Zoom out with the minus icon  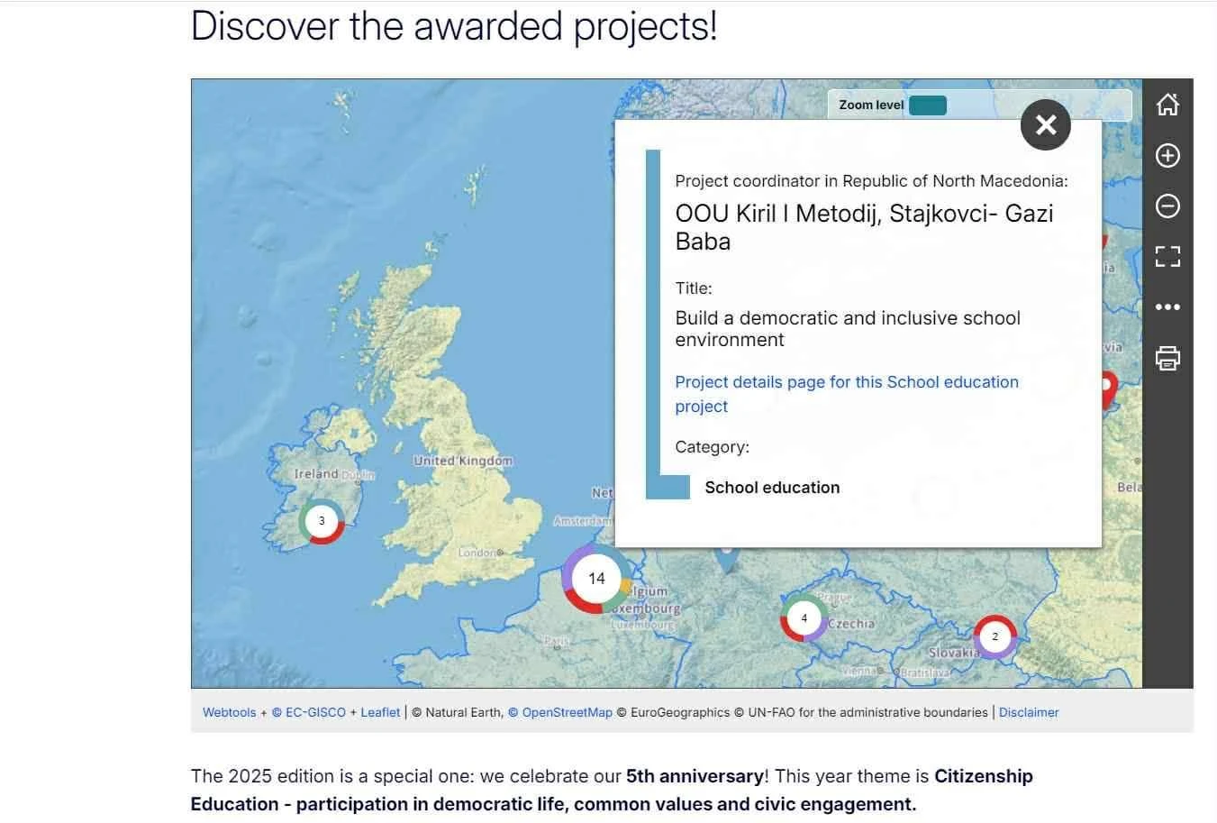point(1167,206)
